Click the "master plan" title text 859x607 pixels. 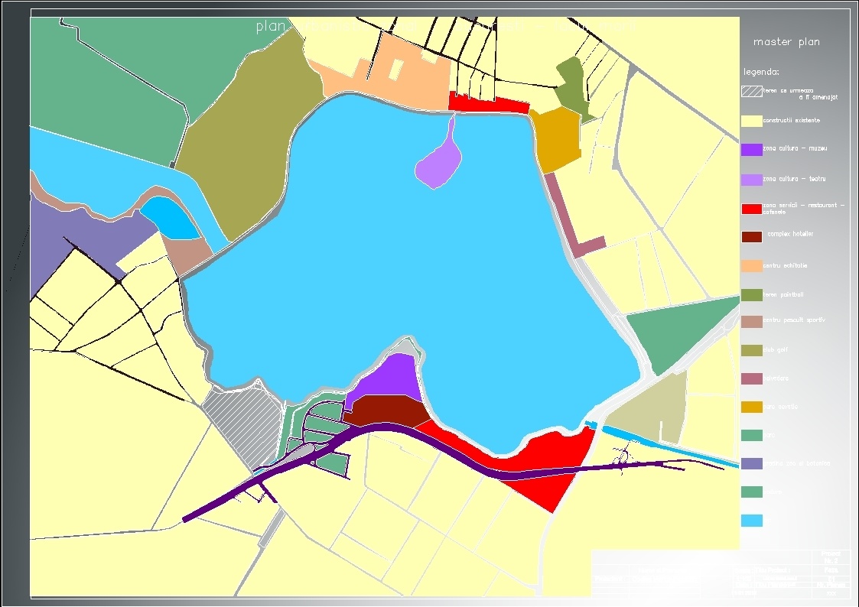coord(786,41)
